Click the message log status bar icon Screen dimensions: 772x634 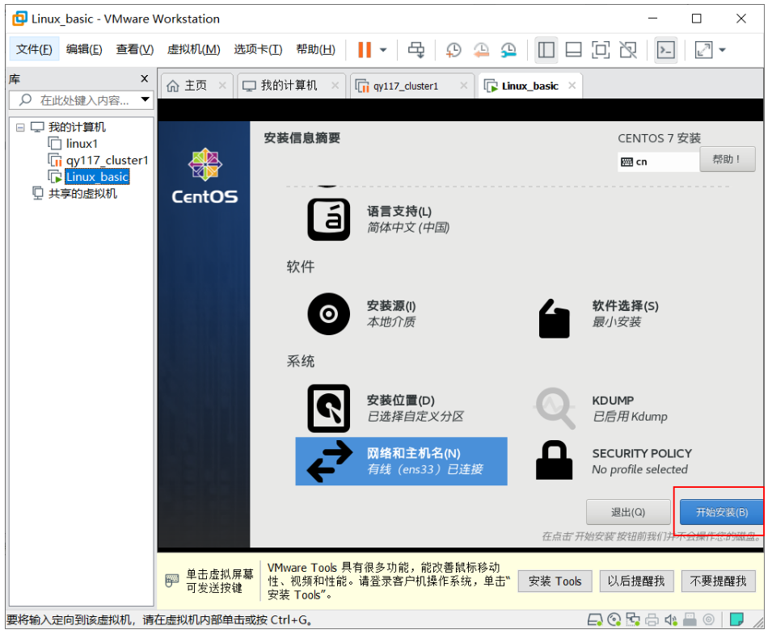[736, 619]
